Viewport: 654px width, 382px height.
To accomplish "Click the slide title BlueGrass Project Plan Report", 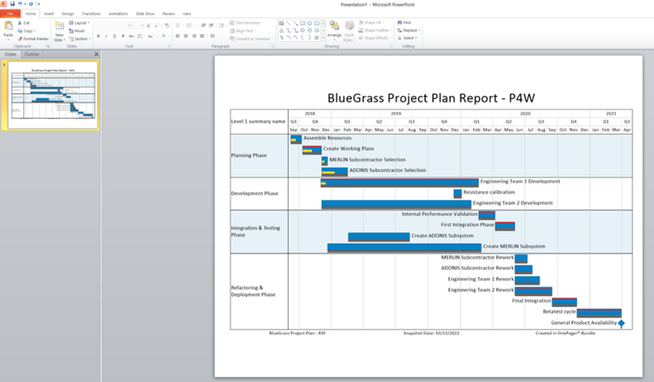I will (x=431, y=97).
